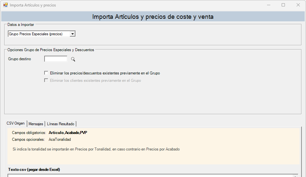306x177 pixels.
Task: Click the Grupo destino label
Action: 19,59
